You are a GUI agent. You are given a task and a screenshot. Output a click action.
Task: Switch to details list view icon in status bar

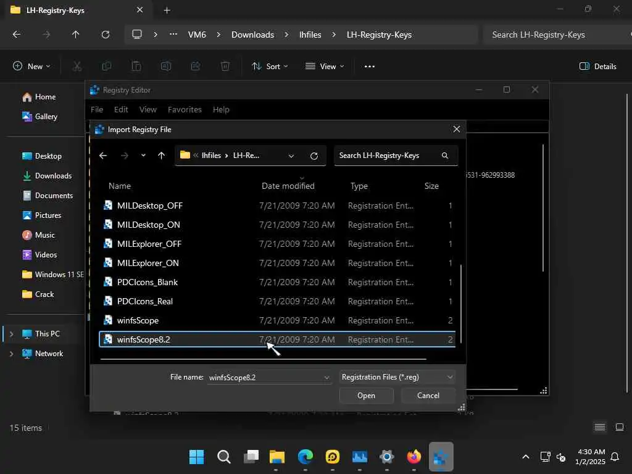tap(600, 427)
